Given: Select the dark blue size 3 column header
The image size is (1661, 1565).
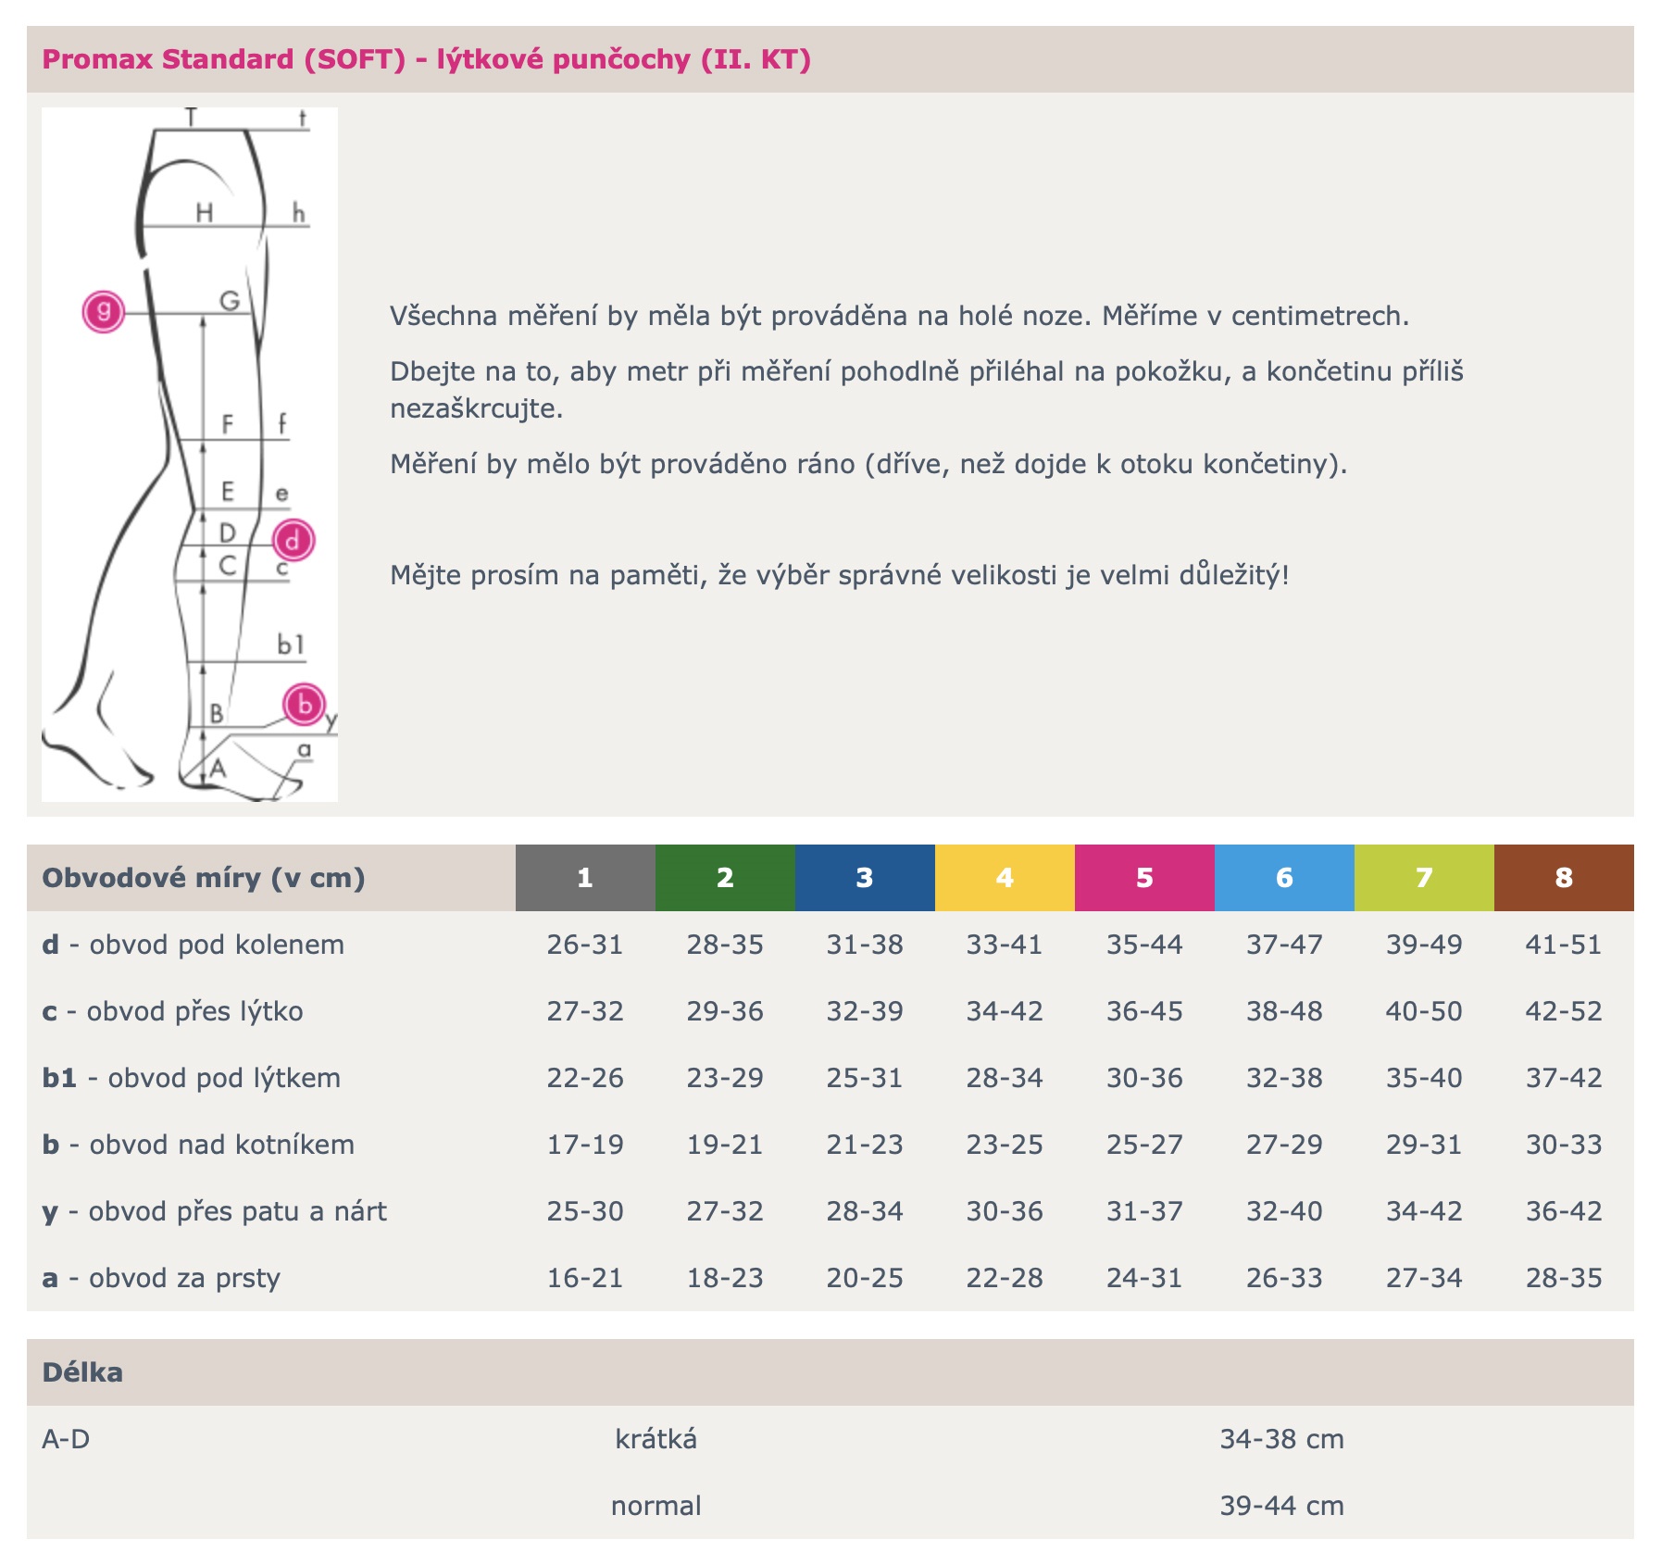Looking at the screenshot, I should tap(865, 878).
